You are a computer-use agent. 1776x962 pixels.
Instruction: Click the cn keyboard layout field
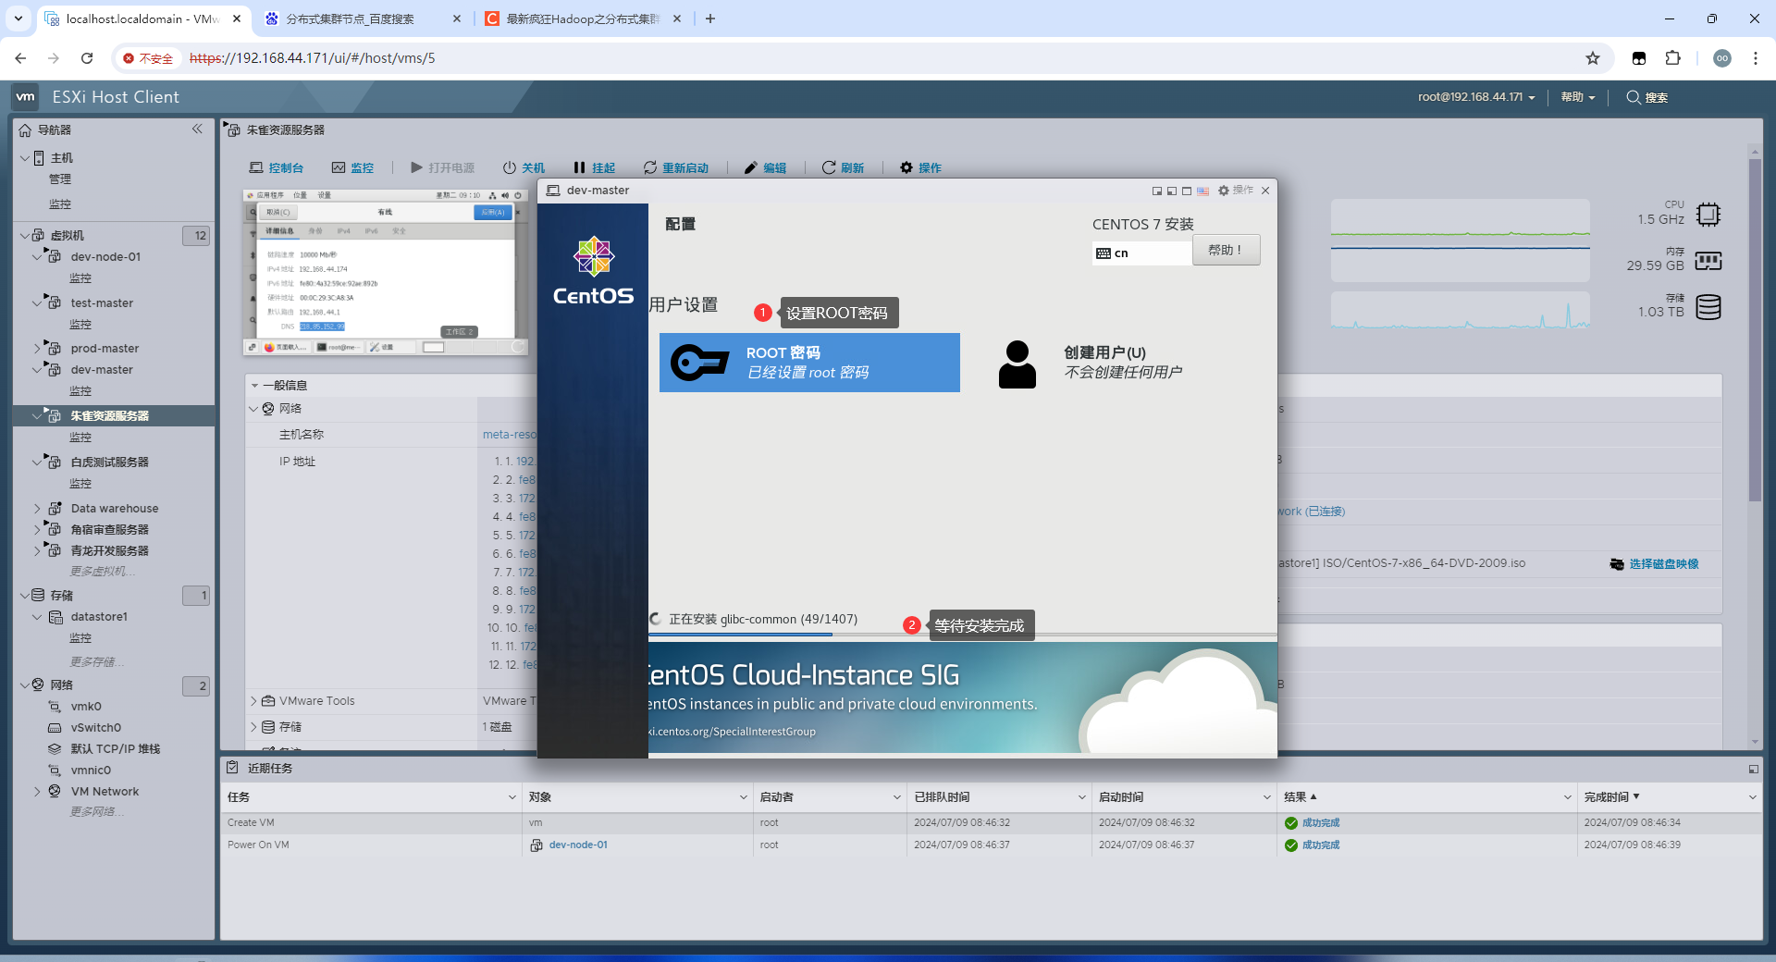(1141, 253)
